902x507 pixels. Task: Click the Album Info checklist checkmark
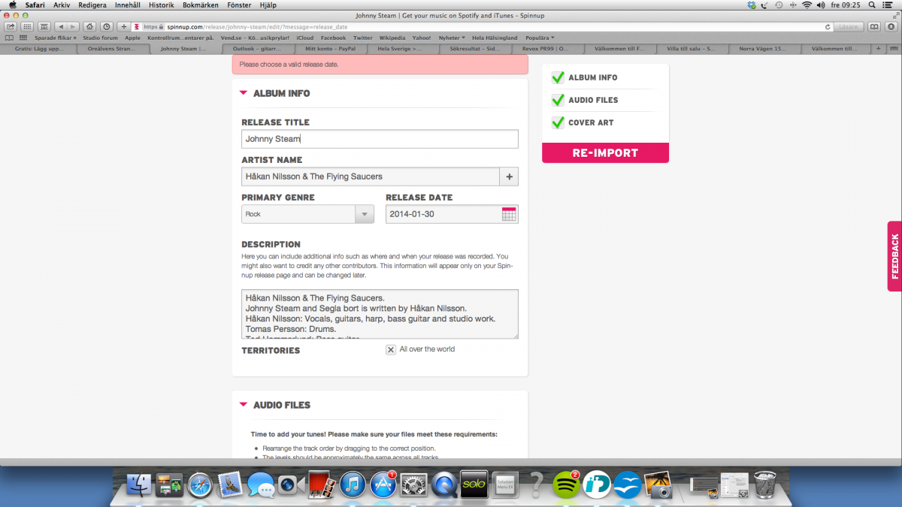(558, 77)
